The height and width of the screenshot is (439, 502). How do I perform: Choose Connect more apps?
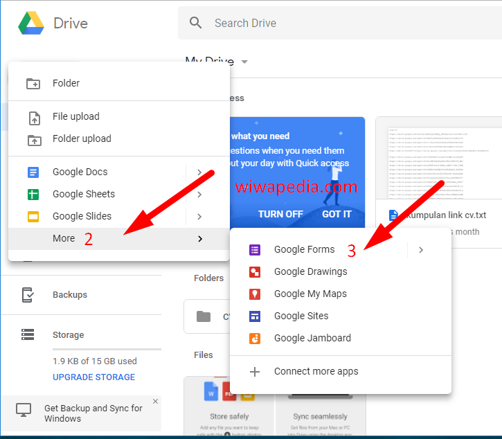(341, 372)
